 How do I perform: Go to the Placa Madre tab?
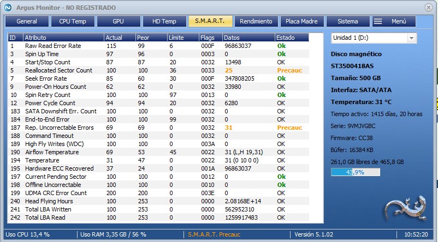tap(301, 21)
